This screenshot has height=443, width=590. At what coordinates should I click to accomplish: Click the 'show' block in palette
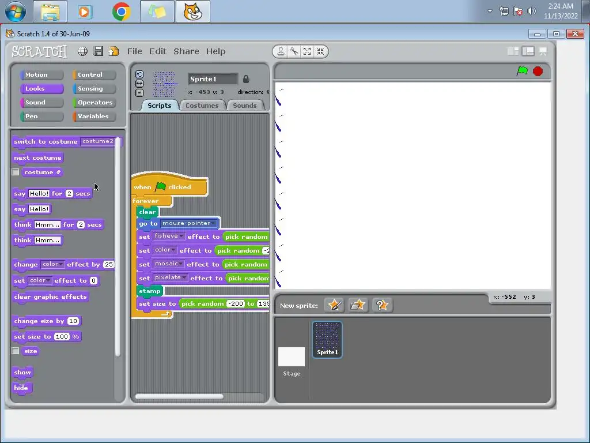(x=22, y=373)
